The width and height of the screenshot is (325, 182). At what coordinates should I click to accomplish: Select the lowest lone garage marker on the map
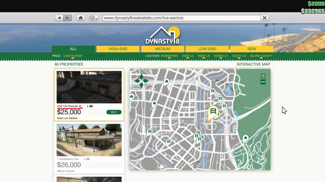pyautogui.click(x=169, y=142)
